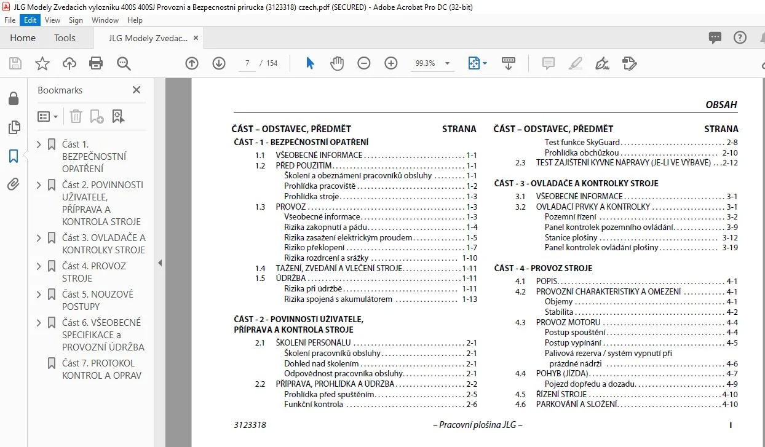Open bookmark options dropdown menu
The height and width of the screenshot is (447, 765).
tap(48, 116)
